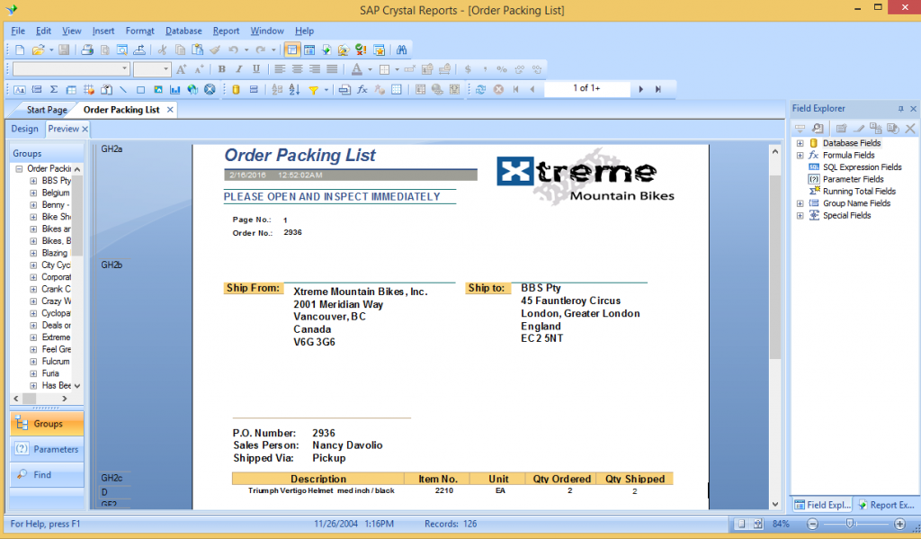Open the Insert menu
Screen dimensions: 921x539
coord(103,31)
